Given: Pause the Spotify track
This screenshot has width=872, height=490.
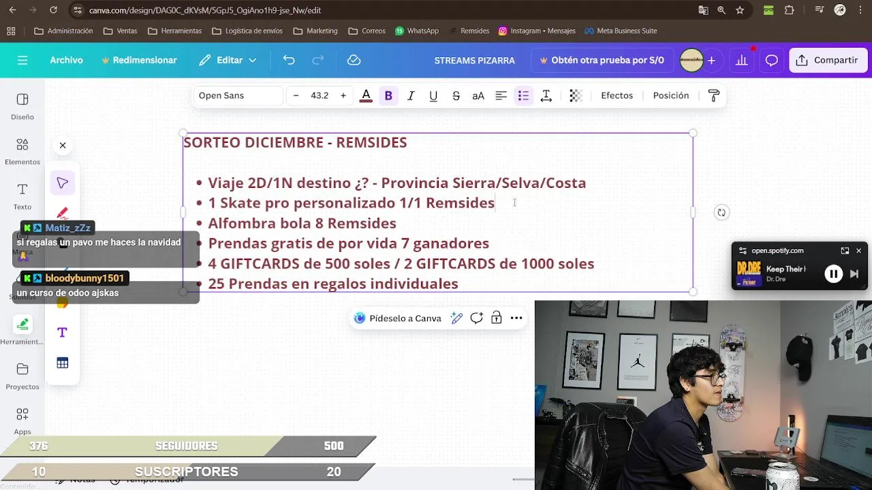Looking at the screenshot, I should pos(833,274).
